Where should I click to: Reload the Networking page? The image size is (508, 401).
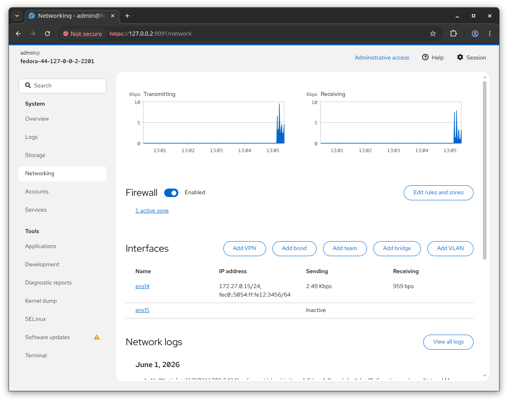click(x=47, y=34)
